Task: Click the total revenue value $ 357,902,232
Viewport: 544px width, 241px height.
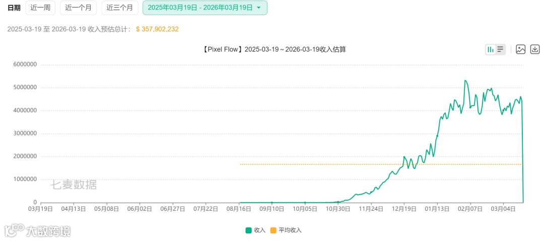Action: click(157, 30)
